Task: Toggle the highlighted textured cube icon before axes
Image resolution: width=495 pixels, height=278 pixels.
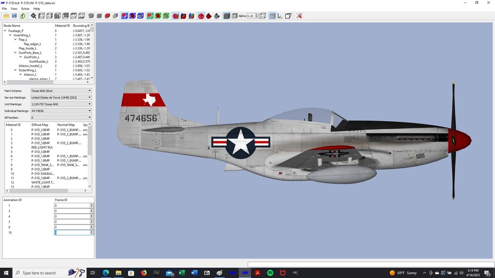Action: click(272, 16)
